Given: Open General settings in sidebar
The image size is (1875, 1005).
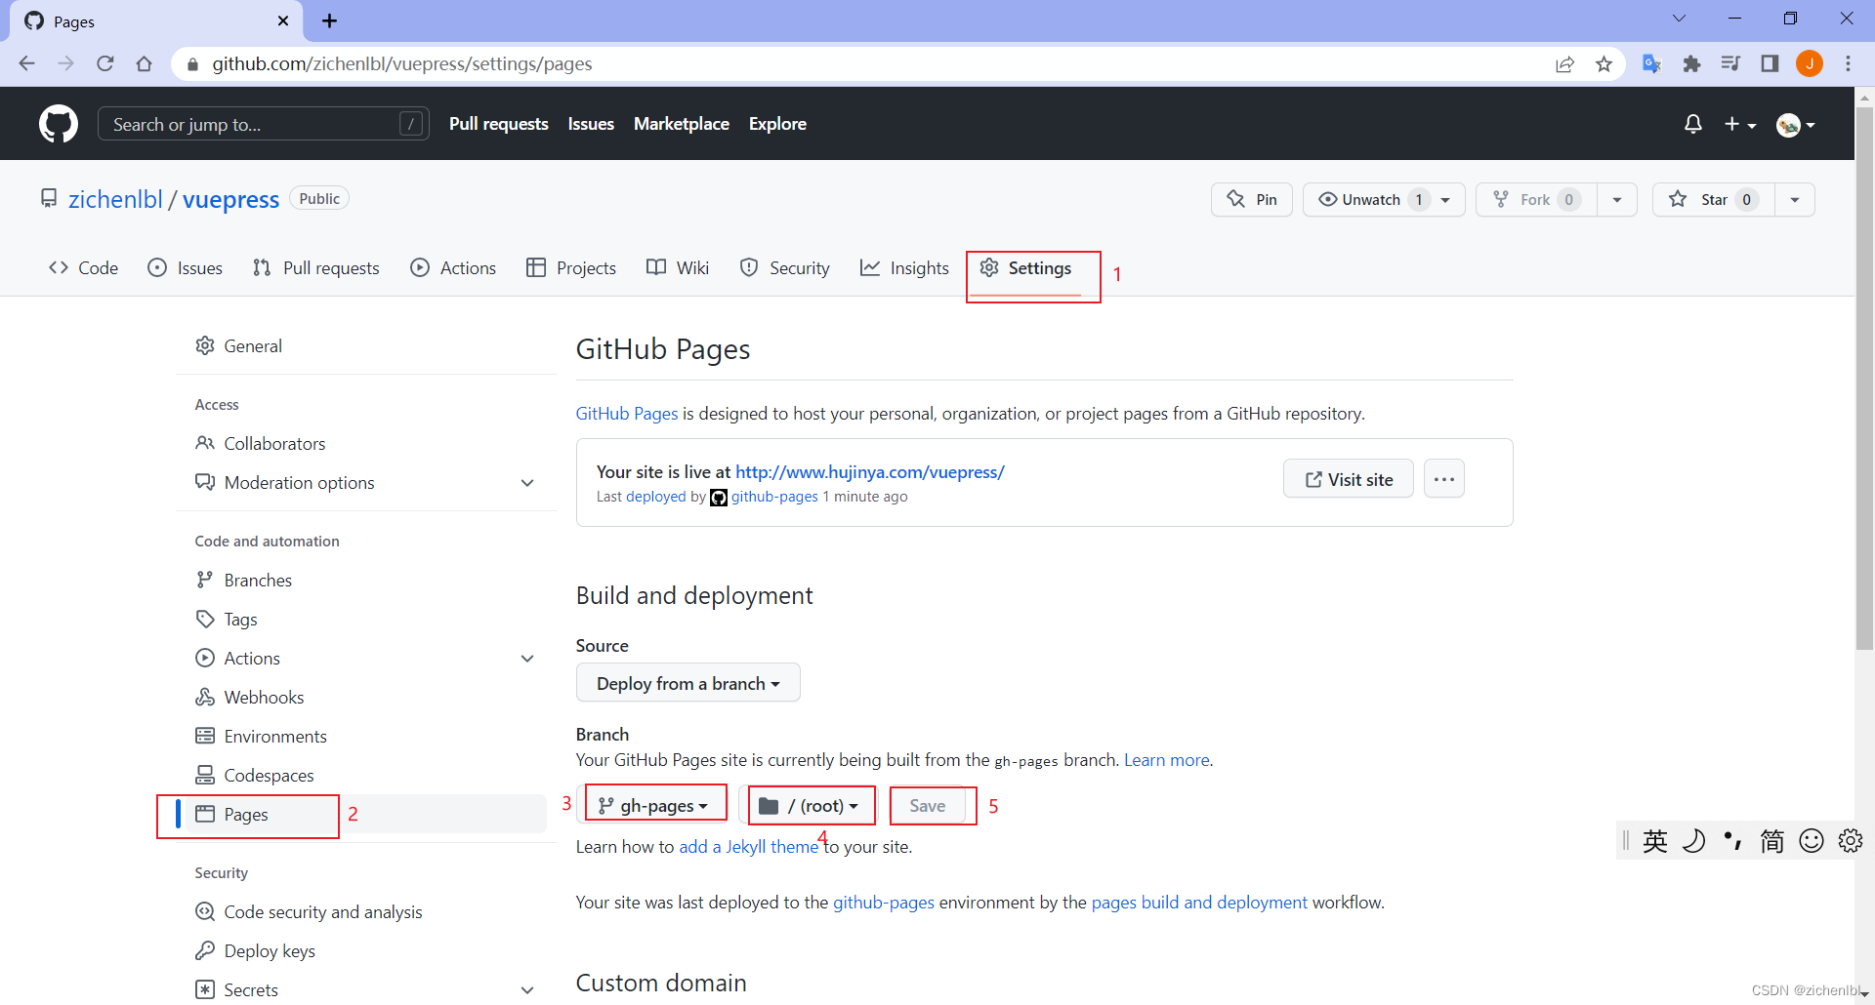Looking at the screenshot, I should tap(361, 345).
